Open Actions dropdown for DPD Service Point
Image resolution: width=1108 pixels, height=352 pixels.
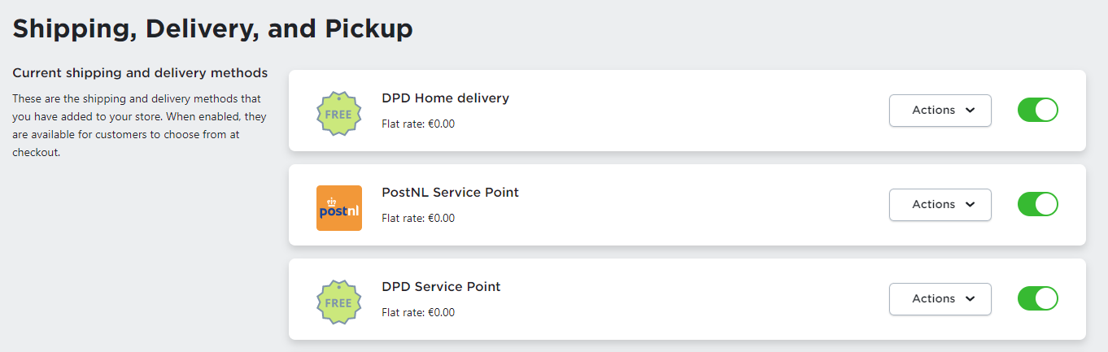[x=940, y=299]
